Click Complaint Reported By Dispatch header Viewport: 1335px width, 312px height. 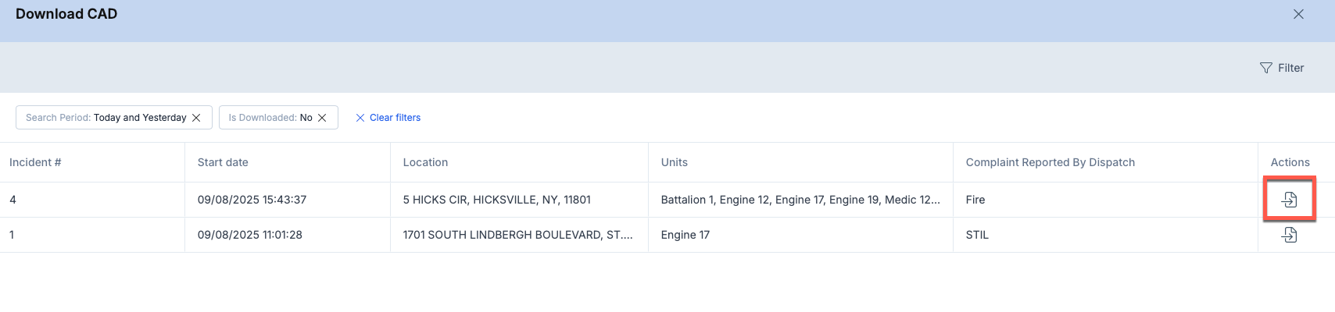[1050, 162]
